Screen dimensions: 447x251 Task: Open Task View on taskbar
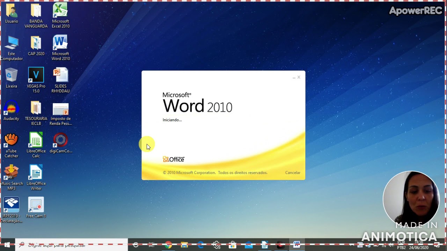tap(152, 245)
